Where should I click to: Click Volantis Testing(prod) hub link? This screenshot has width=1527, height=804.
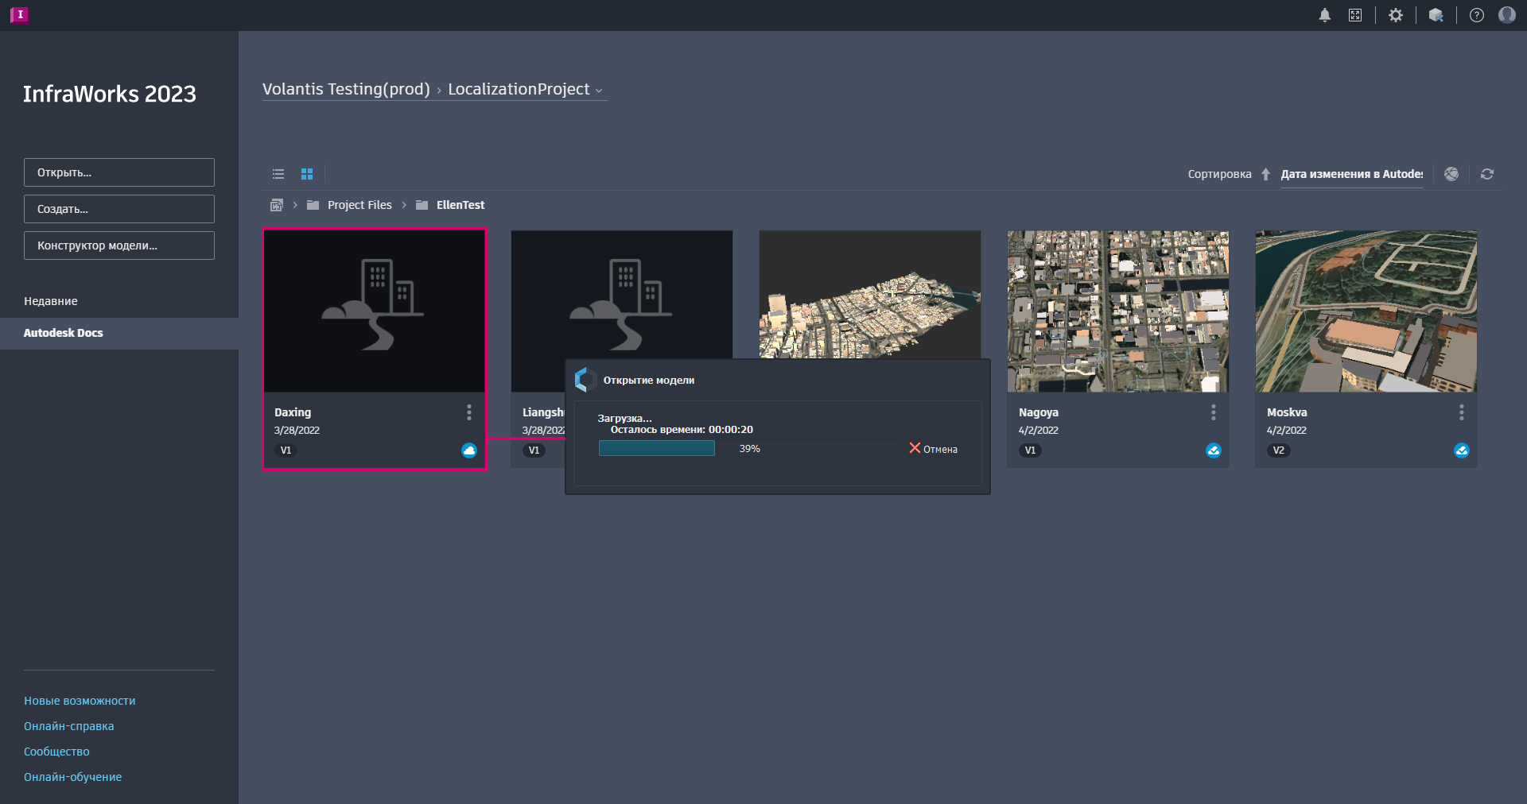[x=346, y=90]
